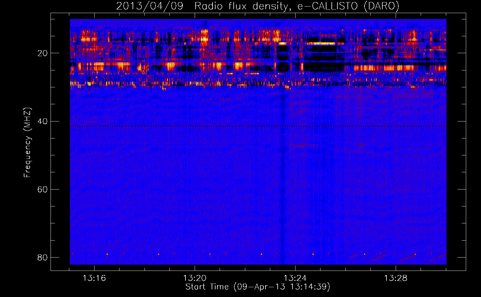
Task: Click the 80 MHz frequency tick label
Action: pos(43,257)
